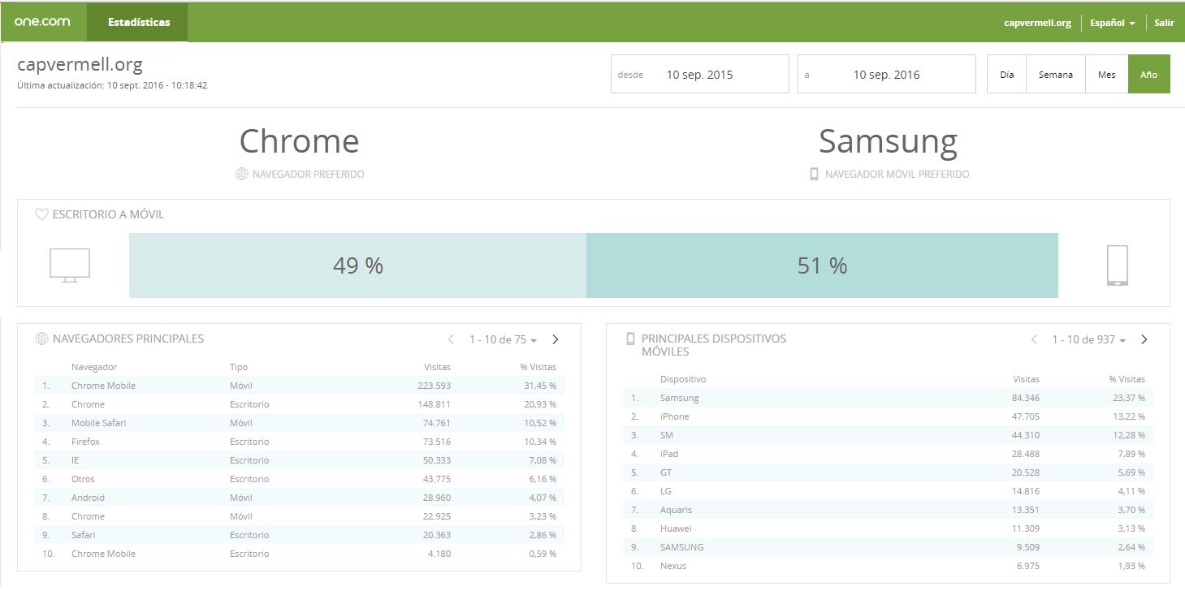Select the 'GT' device row
Image resolution: width=1185 pixels, height=591 pixels.
888,472
